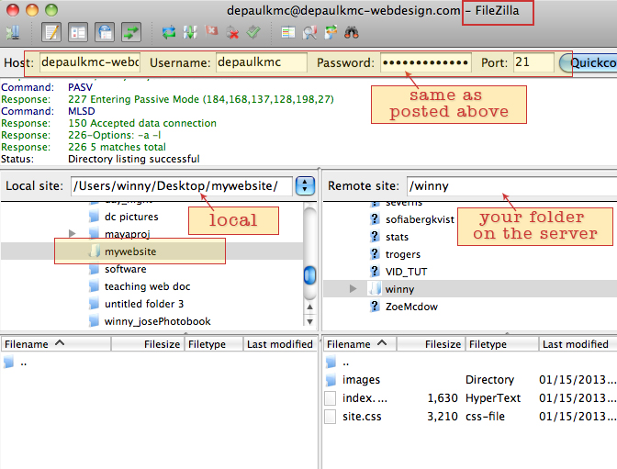Sort local files by Filesize column
This screenshot has width=617, height=469.
pyautogui.click(x=148, y=344)
